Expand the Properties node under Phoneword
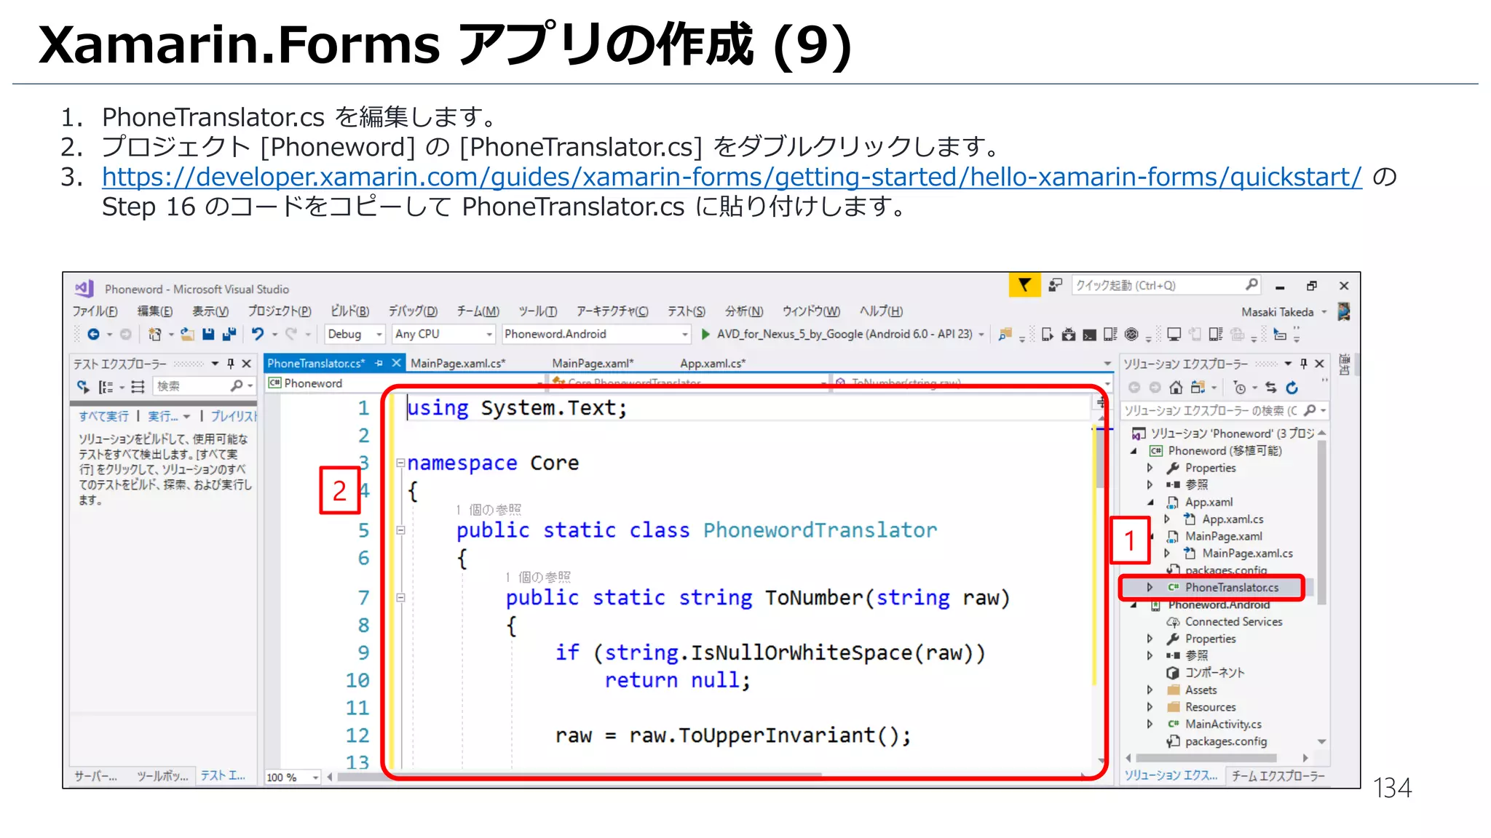The width and height of the screenshot is (1491, 838). pyautogui.click(x=1150, y=468)
